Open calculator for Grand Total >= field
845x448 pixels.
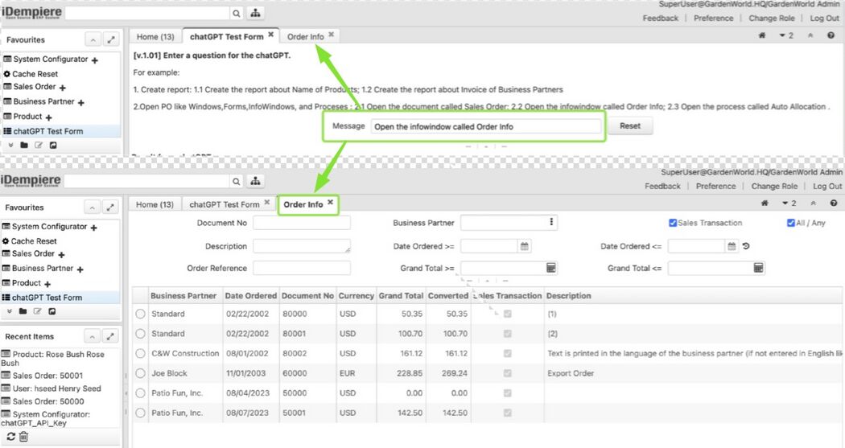(551, 268)
